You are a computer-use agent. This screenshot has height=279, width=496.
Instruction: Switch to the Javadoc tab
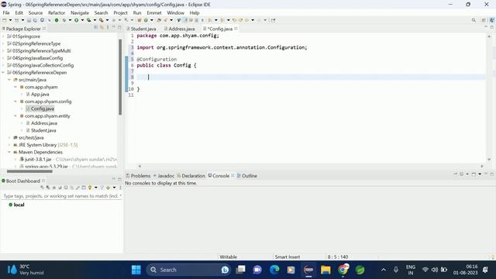click(164, 176)
